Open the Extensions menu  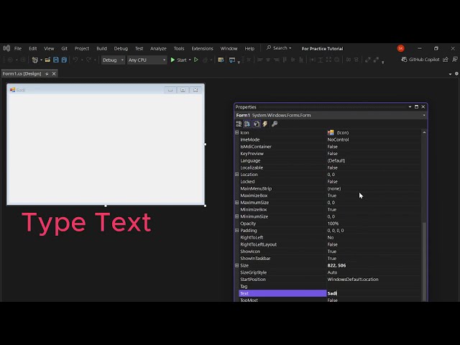pyautogui.click(x=202, y=48)
